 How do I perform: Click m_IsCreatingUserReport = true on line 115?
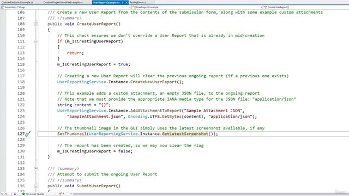click(94, 64)
